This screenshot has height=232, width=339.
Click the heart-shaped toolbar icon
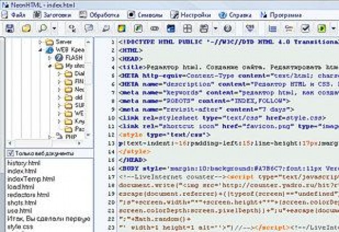coord(250,28)
